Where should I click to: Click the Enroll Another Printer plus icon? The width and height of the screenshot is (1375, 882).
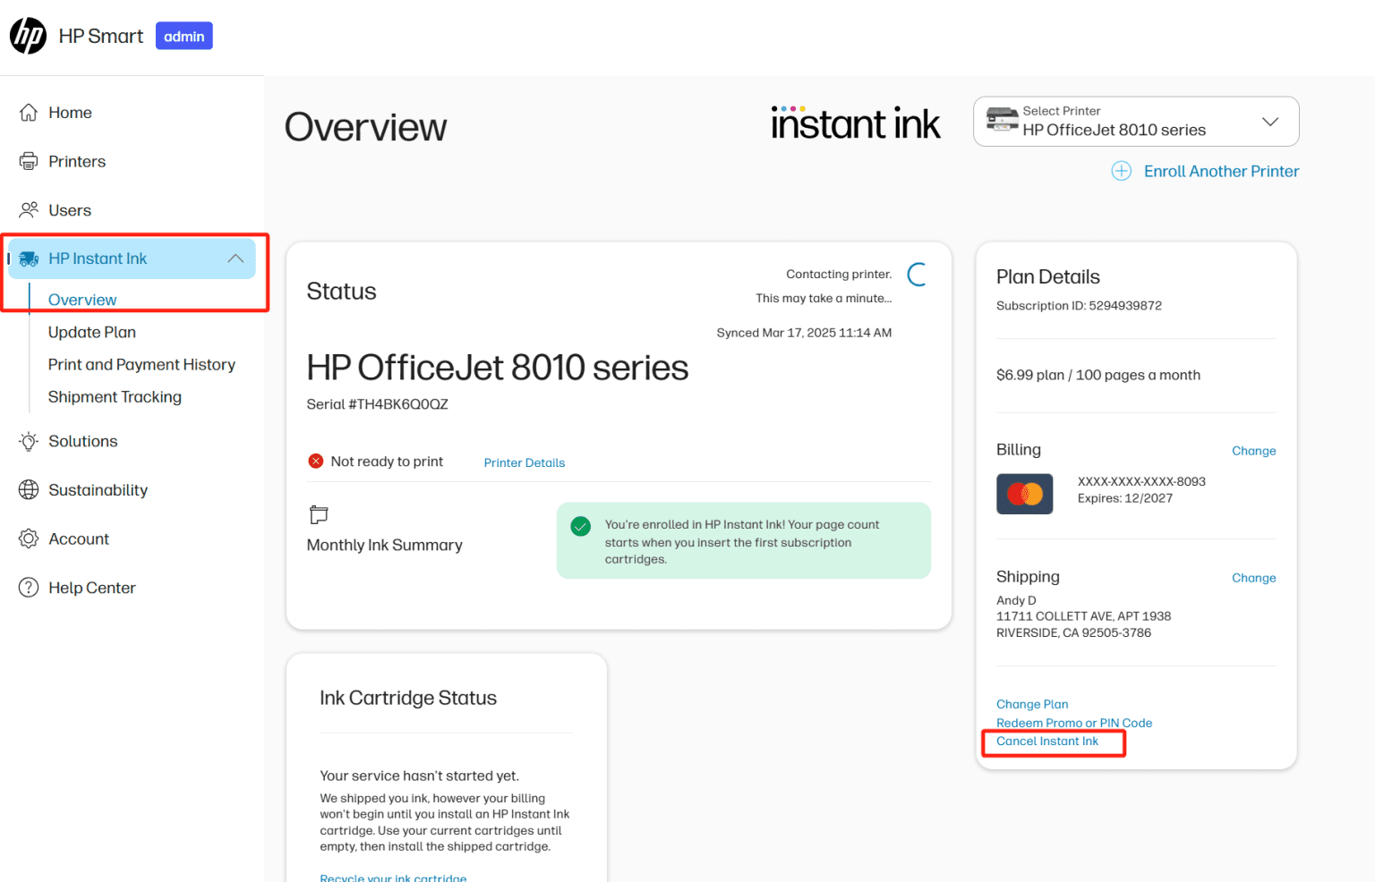click(x=1122, y=171)
